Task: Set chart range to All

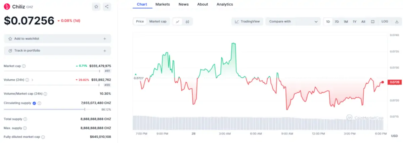Action: 363,21
